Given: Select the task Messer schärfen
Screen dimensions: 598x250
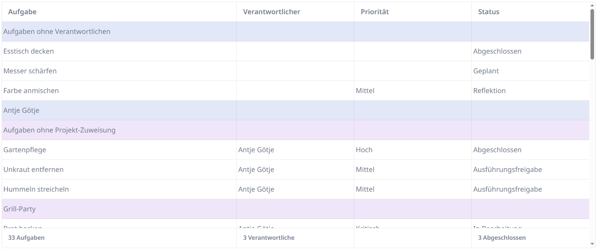Looking at the screenshot, I should click(x=31, y=71).
